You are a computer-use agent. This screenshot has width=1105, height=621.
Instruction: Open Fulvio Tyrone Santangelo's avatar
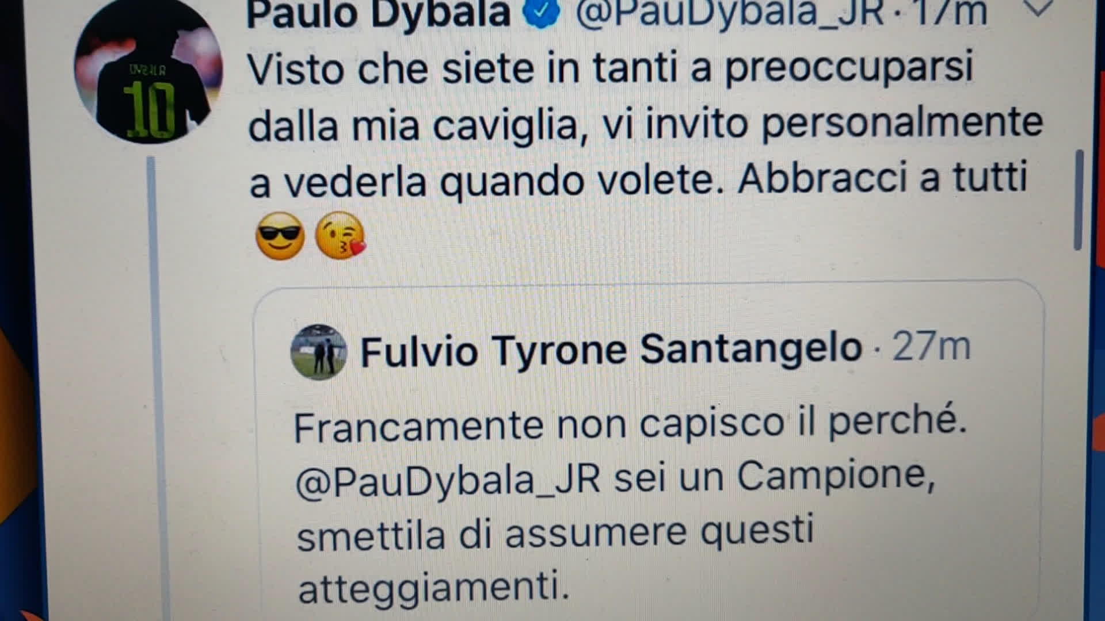[318, 352]
